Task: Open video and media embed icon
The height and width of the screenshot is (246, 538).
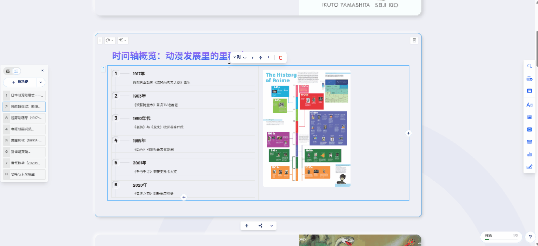Action: pyautogui.click(x=530, y=129)
